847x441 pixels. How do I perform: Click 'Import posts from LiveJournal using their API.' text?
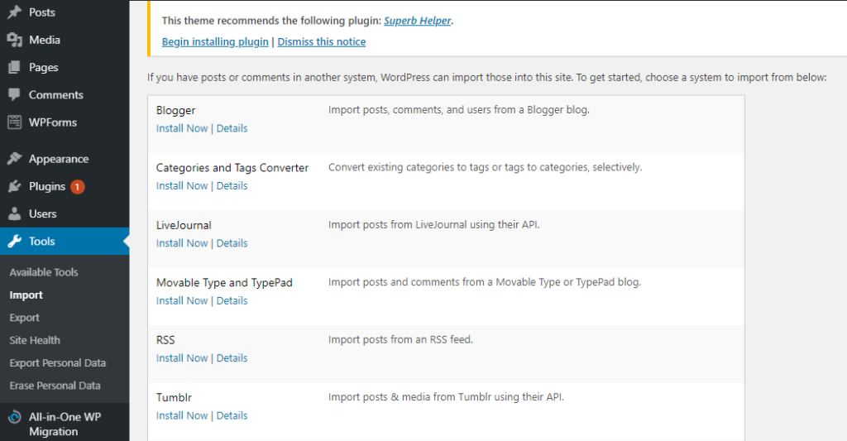(433, 224)
